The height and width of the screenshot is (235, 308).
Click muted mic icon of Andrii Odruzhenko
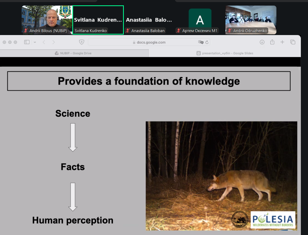coord(230,31)
